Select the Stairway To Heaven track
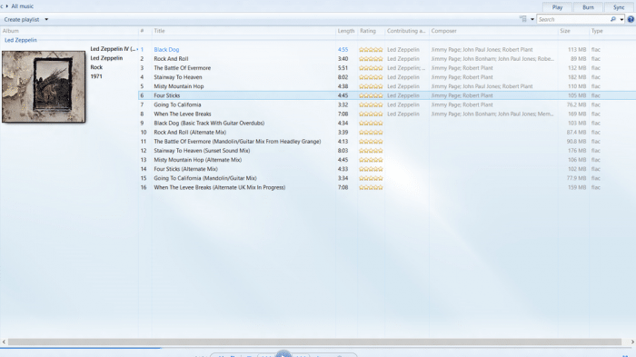 tap(178, 77)
